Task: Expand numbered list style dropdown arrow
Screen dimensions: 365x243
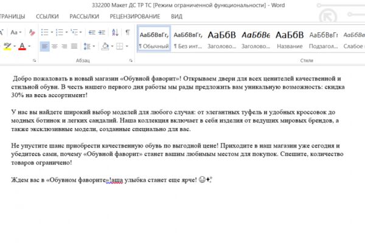Action: 66,32
